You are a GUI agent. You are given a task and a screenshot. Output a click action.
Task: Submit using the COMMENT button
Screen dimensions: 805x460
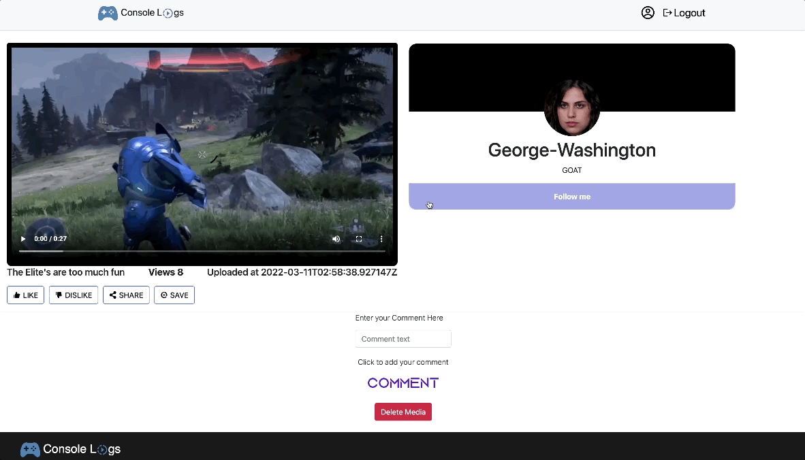(403, 383)
